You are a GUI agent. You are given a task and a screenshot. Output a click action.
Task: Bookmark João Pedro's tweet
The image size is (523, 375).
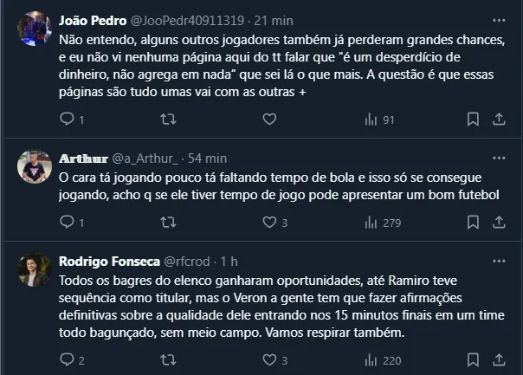pyautogui.click(x=473, y=120)
